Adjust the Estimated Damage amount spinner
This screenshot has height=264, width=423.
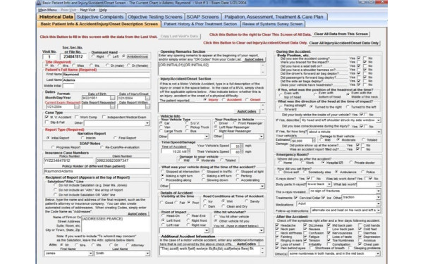tap(314, 141)
